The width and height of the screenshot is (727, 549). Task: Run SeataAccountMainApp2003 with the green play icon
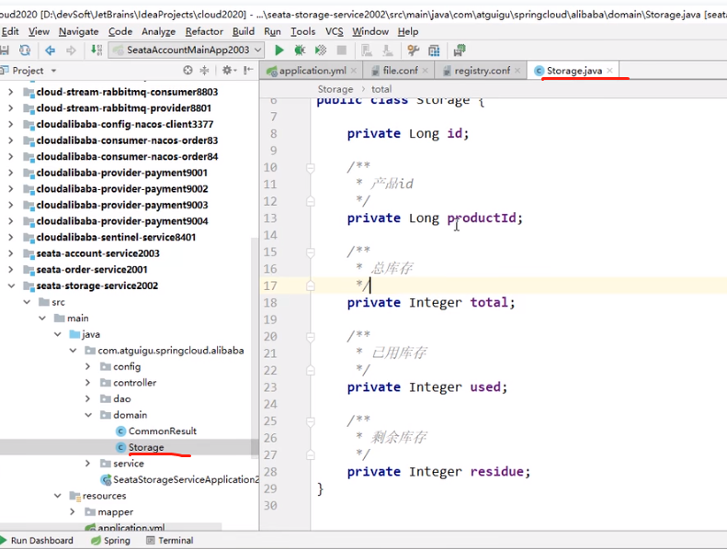point(279,50)
